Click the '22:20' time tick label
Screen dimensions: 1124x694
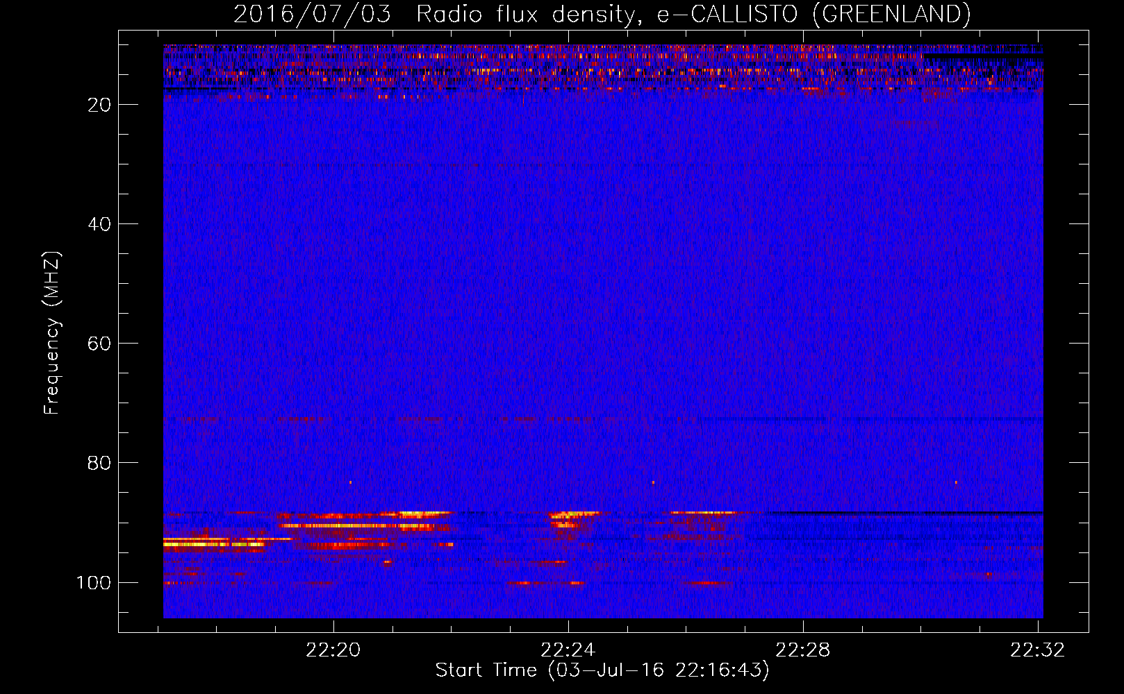[333, 650]
